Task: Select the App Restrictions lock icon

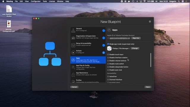Action: click(73, 75)
